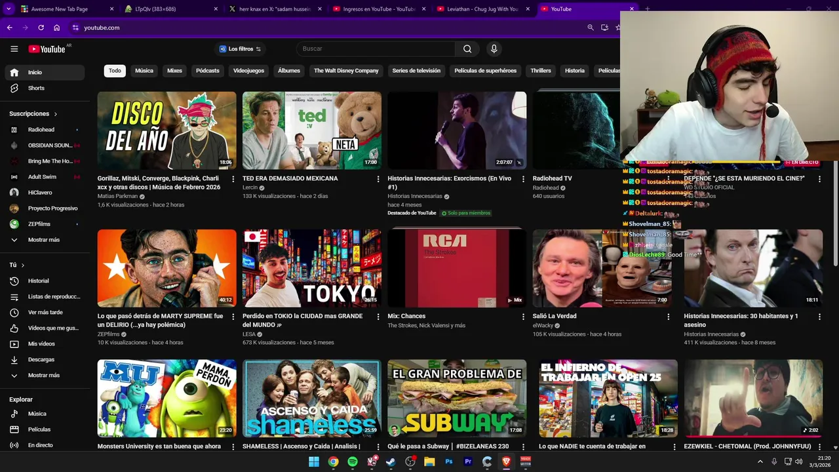Viewport: 839px width, 472px height.
Task: Click the Buscar search field
Action: point(376,49)
